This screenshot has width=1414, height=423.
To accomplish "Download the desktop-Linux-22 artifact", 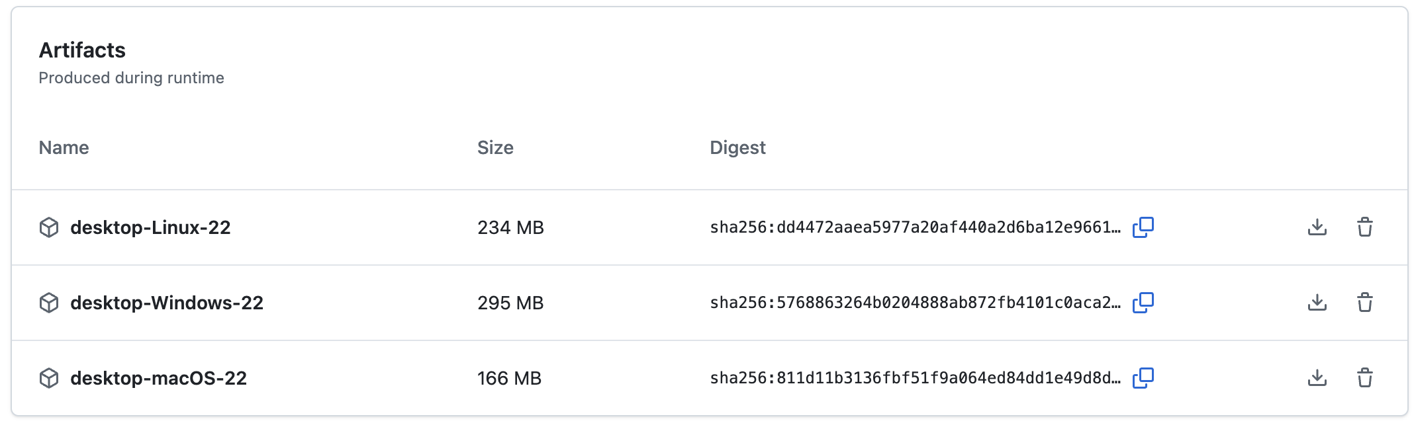I will [x=1317, y=227].
